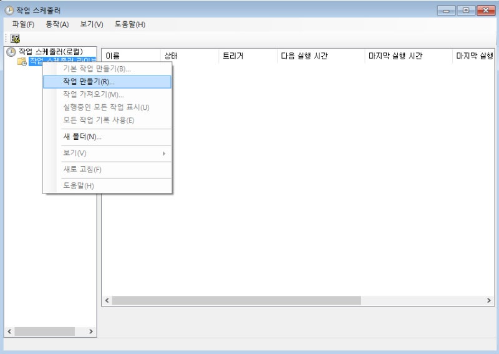Viewport: 499px width, 354px height.
Task: Click the task list left scroll arrow
Action: pyautogui.click(x=107, y=300)
